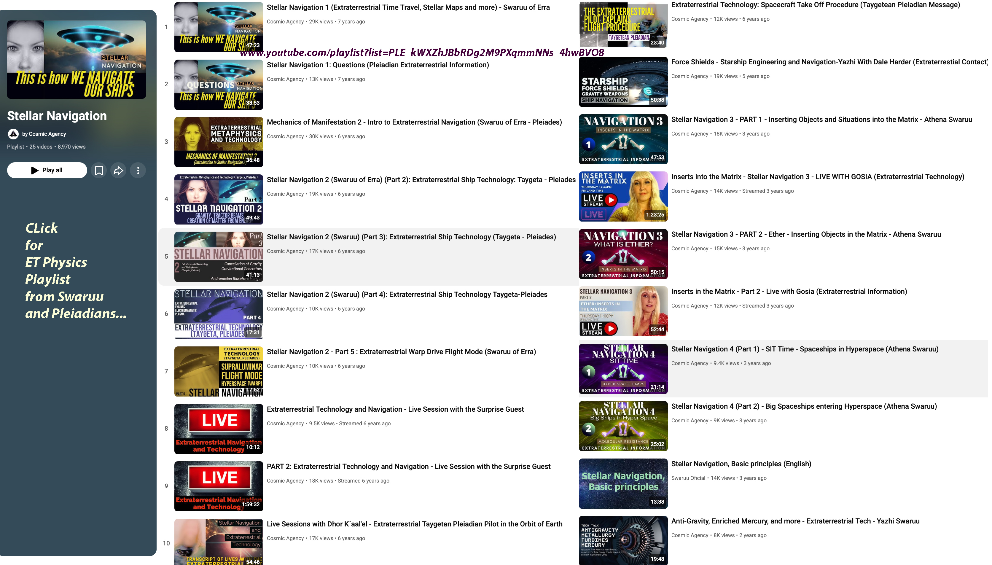Click '9.4K views • 3 years ago' text
The image size is (992, 565).
pos(742,364)
